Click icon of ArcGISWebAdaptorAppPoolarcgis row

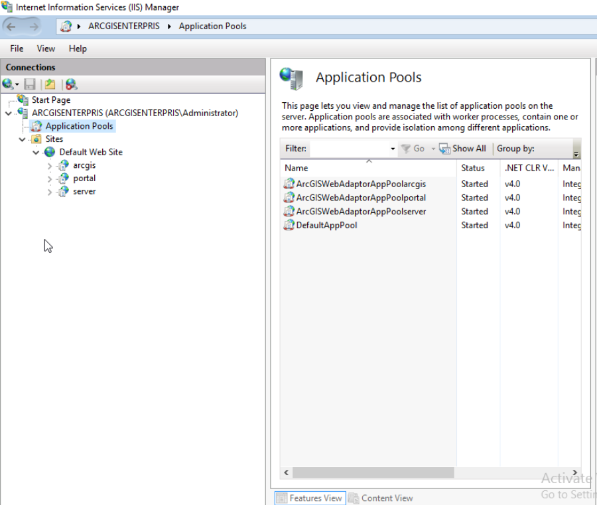tap(289, 184)
